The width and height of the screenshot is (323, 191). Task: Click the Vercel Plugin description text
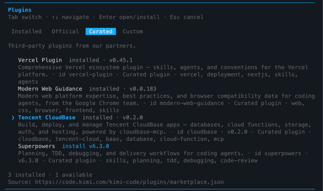(163, 74)
